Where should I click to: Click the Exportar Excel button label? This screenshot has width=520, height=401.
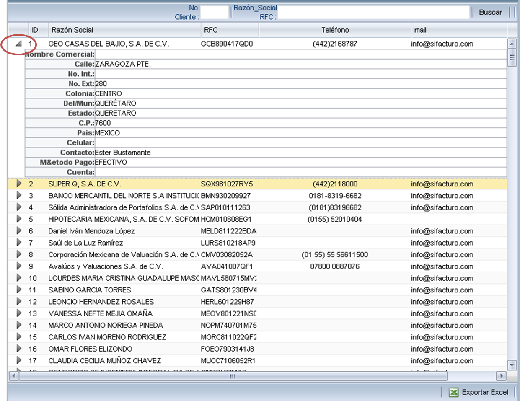[485, 392]
